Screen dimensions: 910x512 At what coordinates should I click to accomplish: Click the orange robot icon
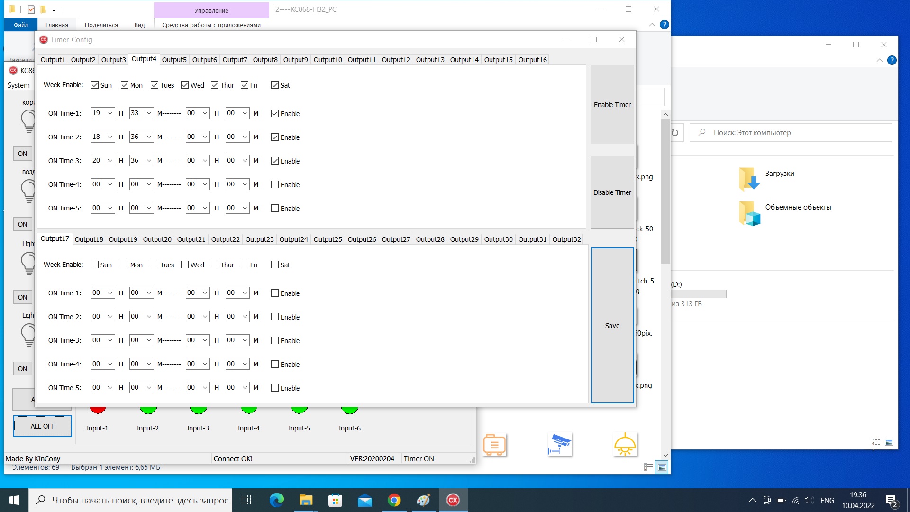click(x=494, y=445)
